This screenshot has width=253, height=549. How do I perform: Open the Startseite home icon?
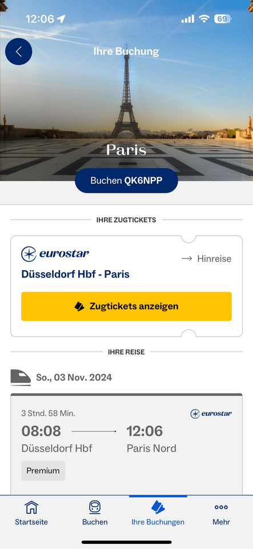coord(31,507)
